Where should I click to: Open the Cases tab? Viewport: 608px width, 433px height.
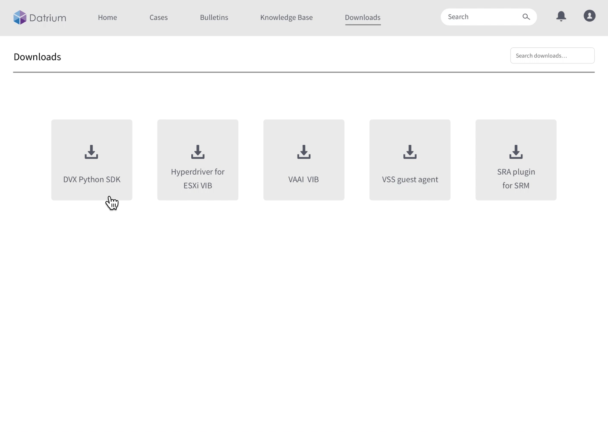point(158,17)
